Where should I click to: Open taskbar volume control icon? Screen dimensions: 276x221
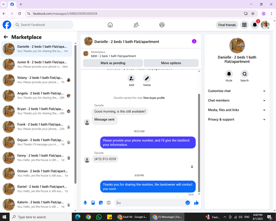tap(240, 217)
